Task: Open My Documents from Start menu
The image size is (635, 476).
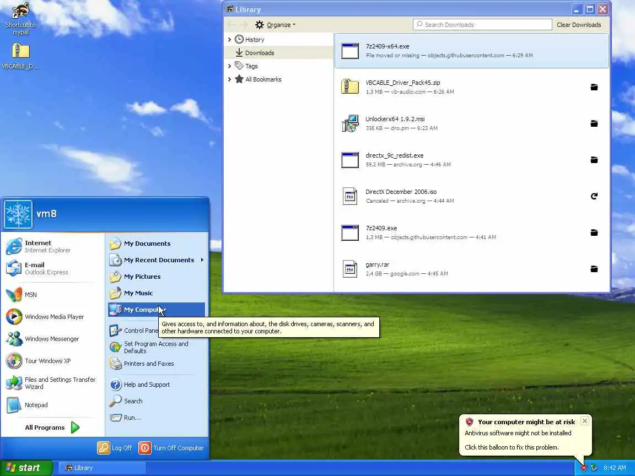Action: pyautogui.click(x=157, y=244)
